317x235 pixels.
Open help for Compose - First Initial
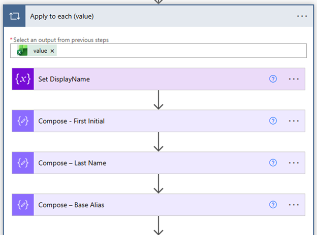(x=273, y=121)
